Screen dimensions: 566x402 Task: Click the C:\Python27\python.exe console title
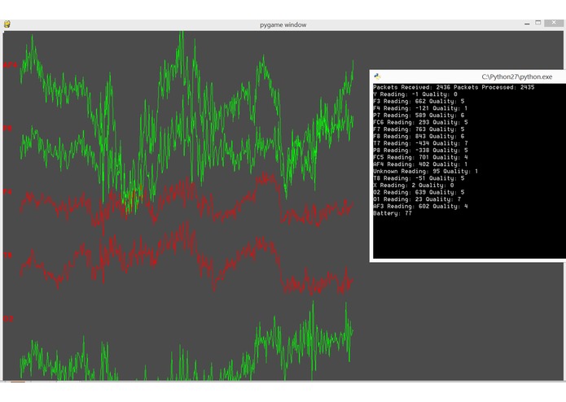(516, 76)
